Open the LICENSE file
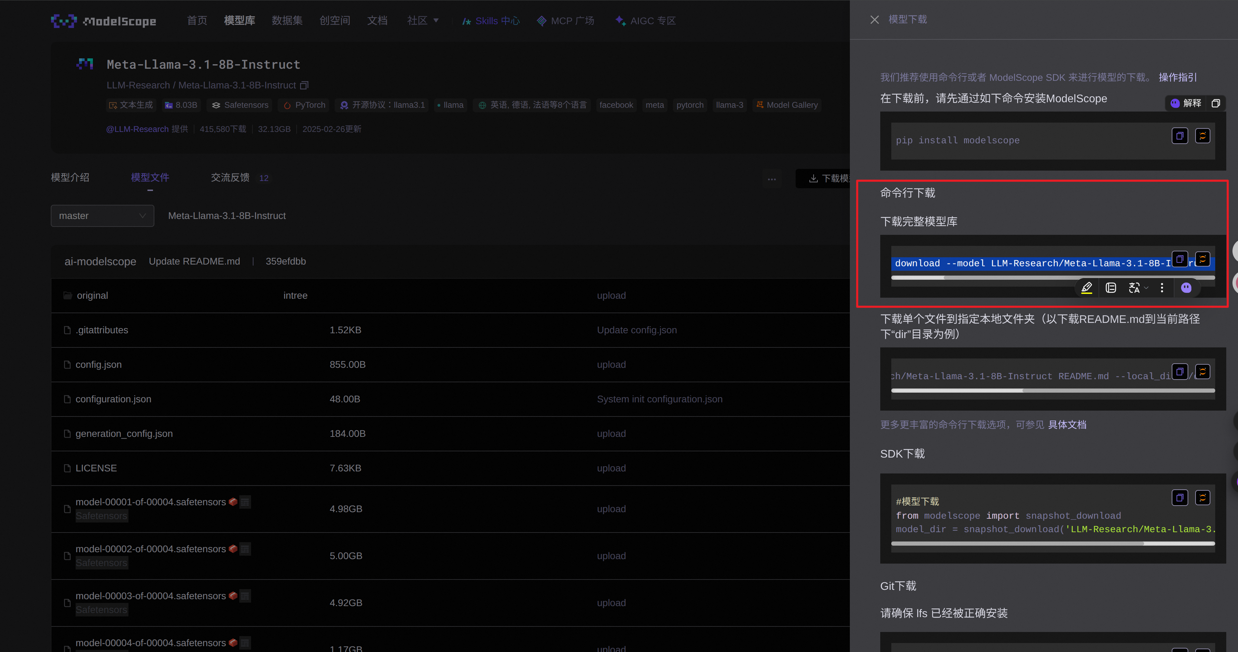Screen dimensions: 1238x652 [x=96, y=469]
